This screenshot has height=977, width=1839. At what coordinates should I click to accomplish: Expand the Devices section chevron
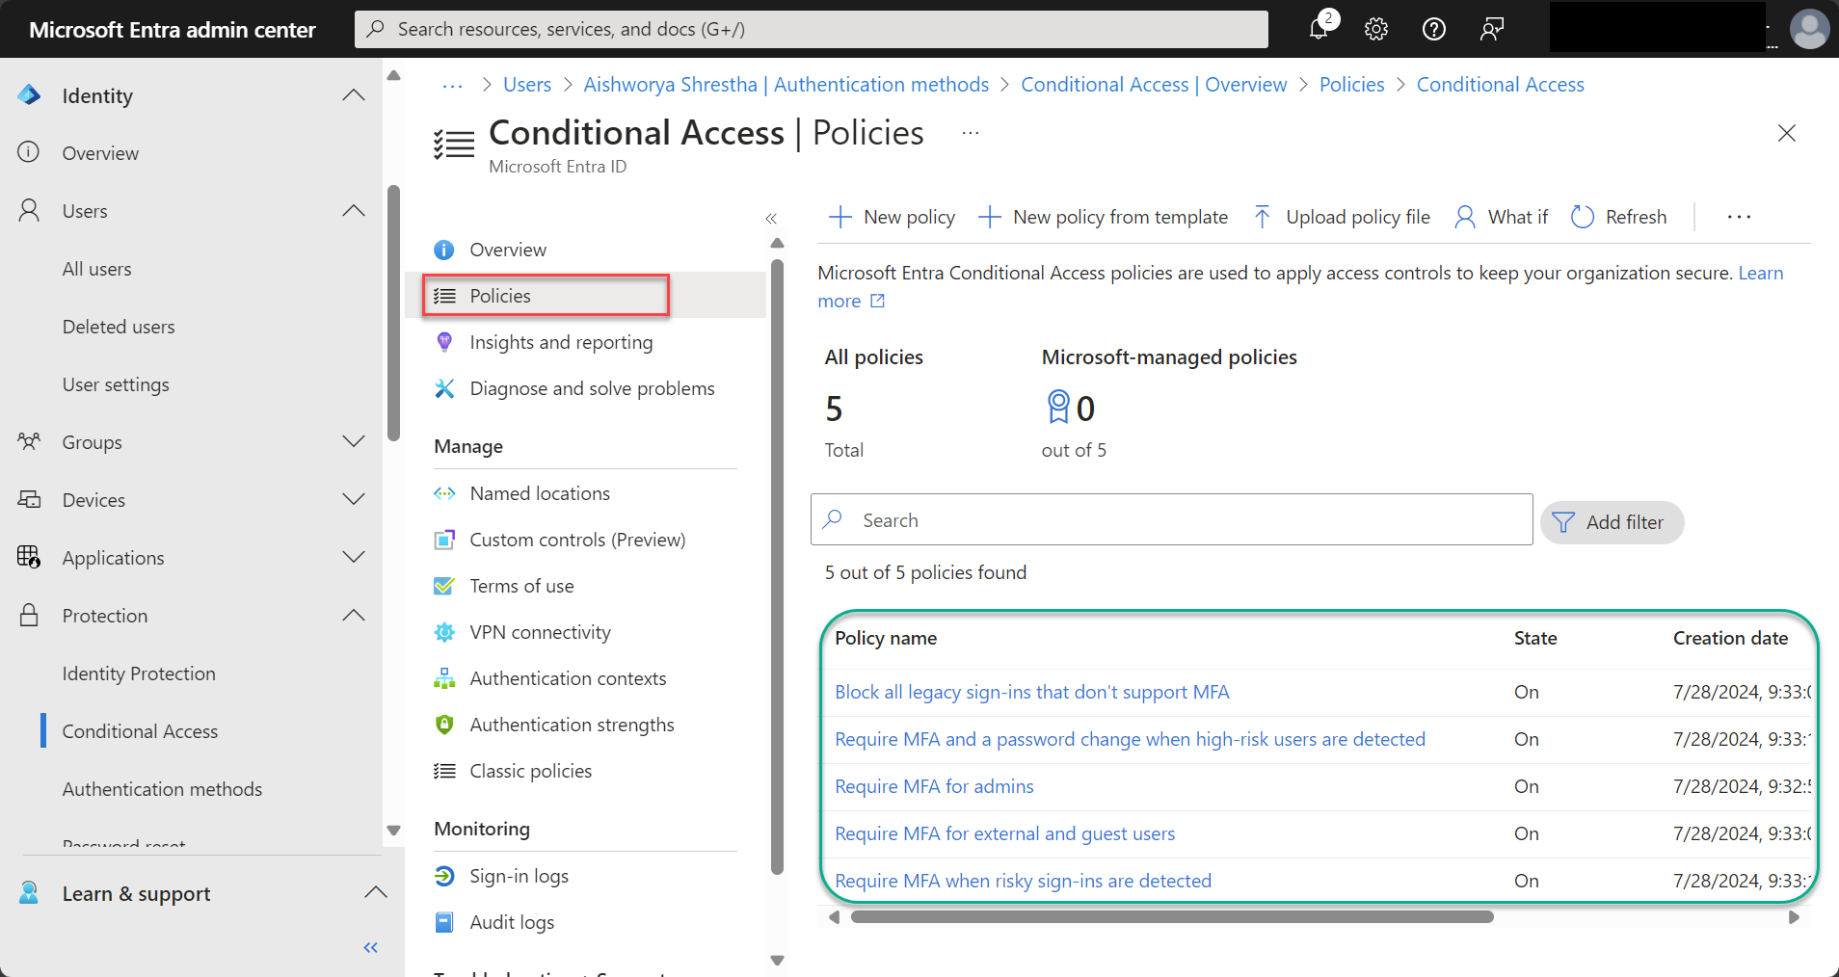pos(354,499)
